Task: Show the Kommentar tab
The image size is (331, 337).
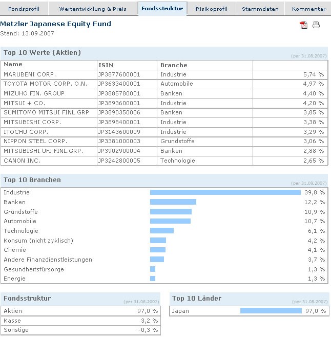Action: pyautogui.click(x=308, y=9)
